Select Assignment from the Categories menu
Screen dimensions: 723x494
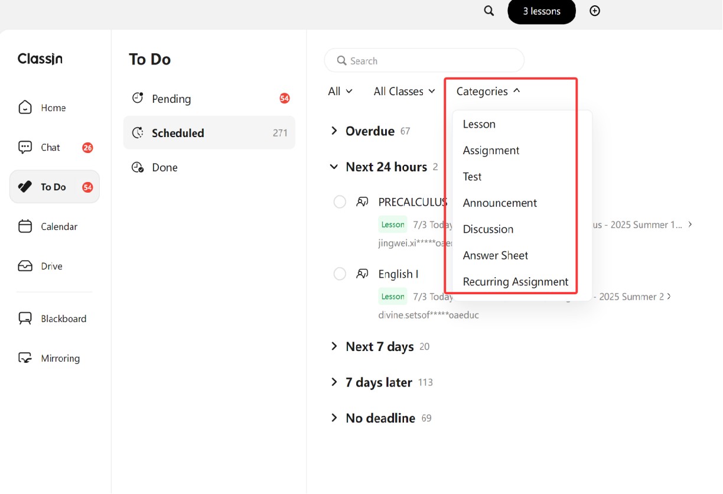pyautogui.click(x=491, y=151)
